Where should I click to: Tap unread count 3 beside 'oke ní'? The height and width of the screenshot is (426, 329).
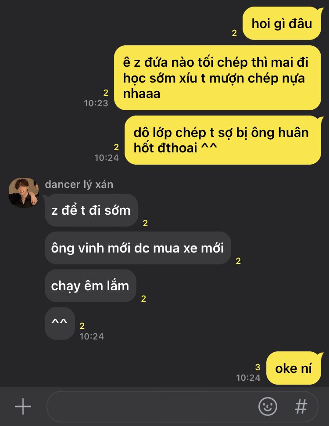pyautogui.click(x=257, y=367)
